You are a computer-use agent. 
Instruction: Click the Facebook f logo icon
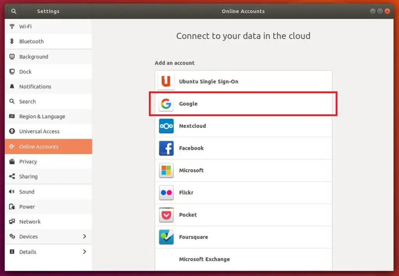pos(166,148)
